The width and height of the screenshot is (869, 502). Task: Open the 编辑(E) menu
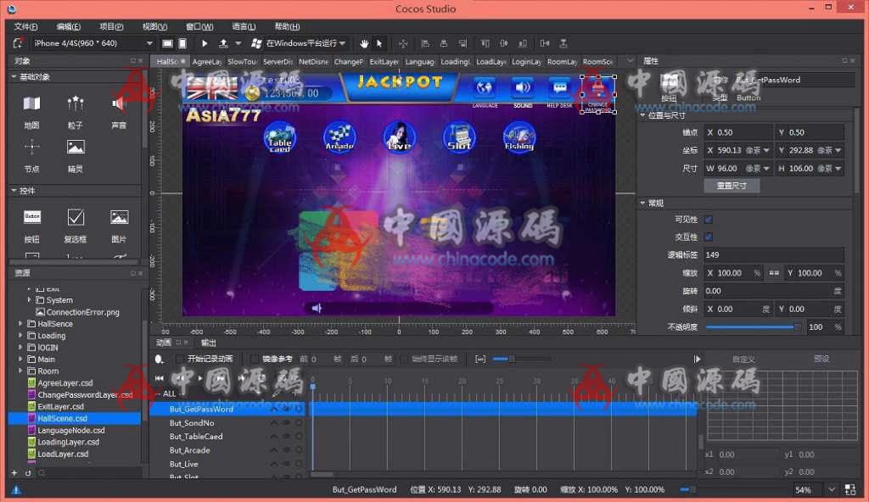[x=68, y=26]
